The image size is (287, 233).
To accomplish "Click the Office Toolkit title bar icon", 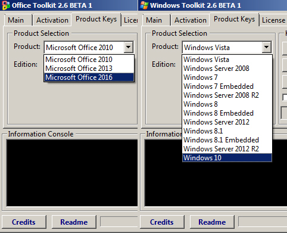I will pyautogui.click(x=6, y=5).
